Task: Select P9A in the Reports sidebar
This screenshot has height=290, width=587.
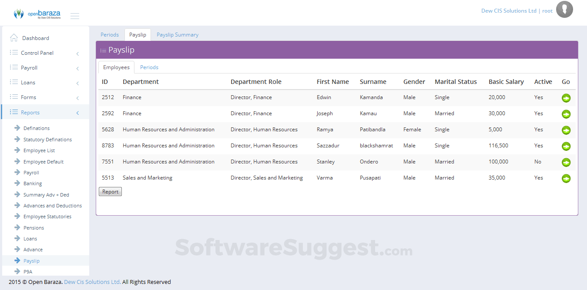Action: (x=27, y=271)
